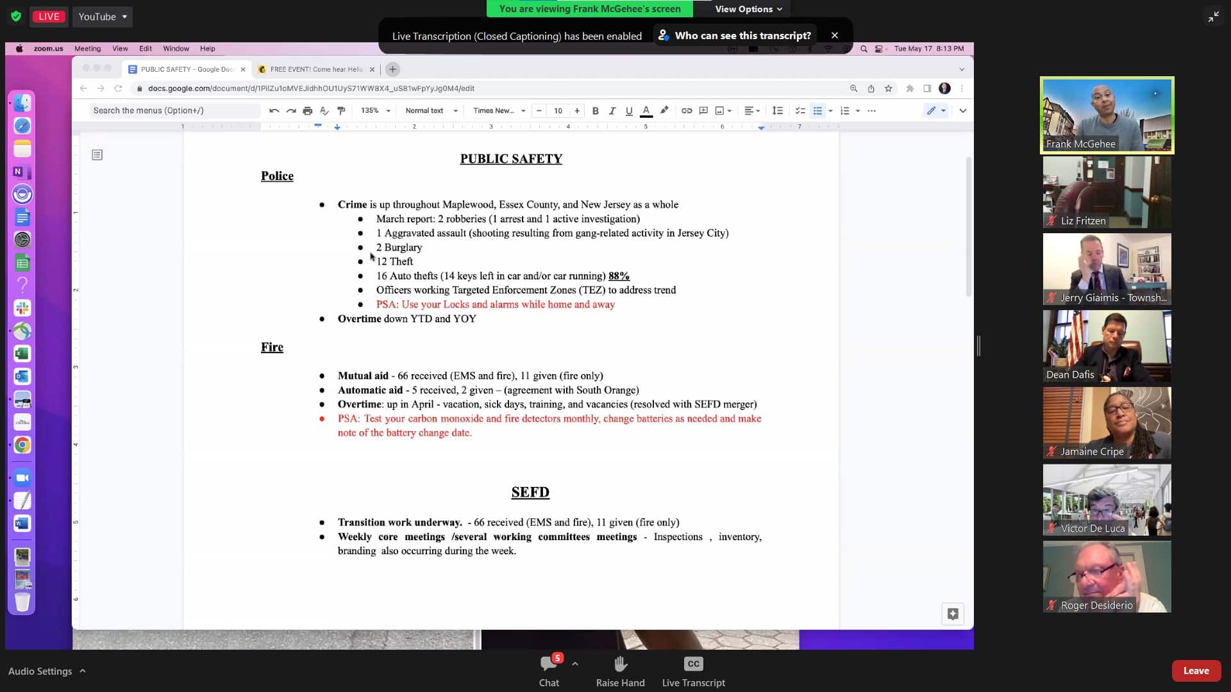Insert a checklist
This screenshot has height=692, width=1231.
click(x=800, y=111)
